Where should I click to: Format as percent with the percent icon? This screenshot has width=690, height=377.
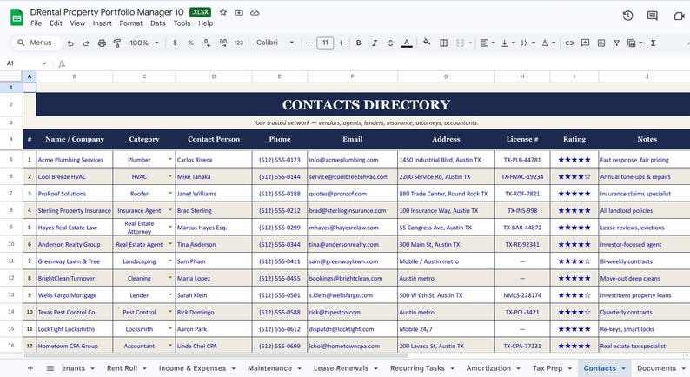point(190,43)
